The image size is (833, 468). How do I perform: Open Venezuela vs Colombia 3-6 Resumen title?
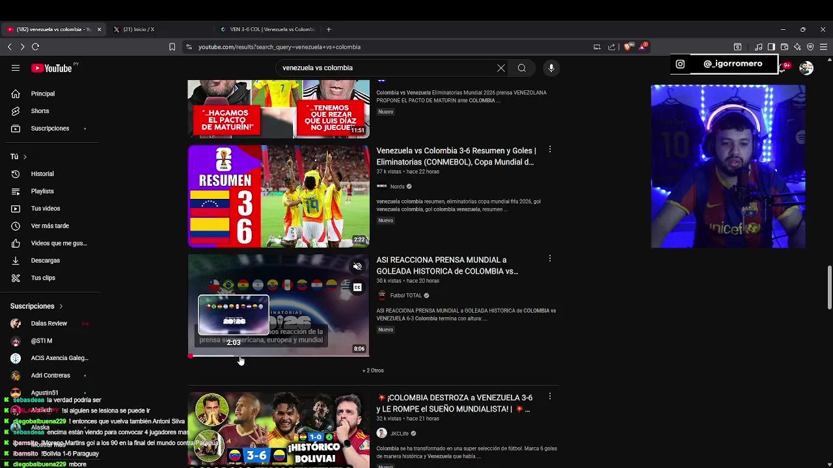456,156
